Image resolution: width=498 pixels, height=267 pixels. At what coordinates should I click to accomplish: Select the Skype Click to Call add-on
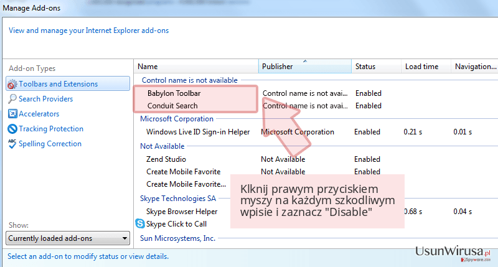[x=176, y=224]
